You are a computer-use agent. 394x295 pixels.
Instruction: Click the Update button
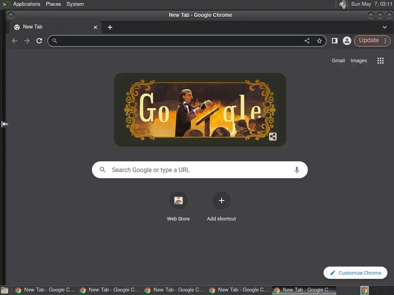click(369, 40)
